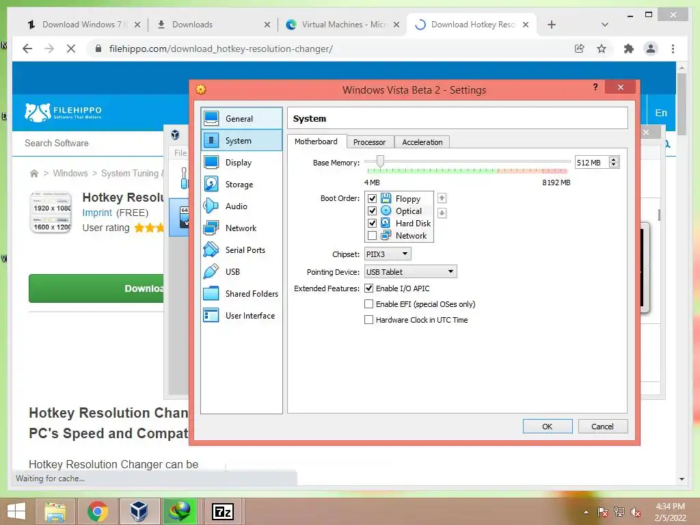Click Cancel in the Settings dialog
Viewport: 700px width, 525px height.
point(603,427)
